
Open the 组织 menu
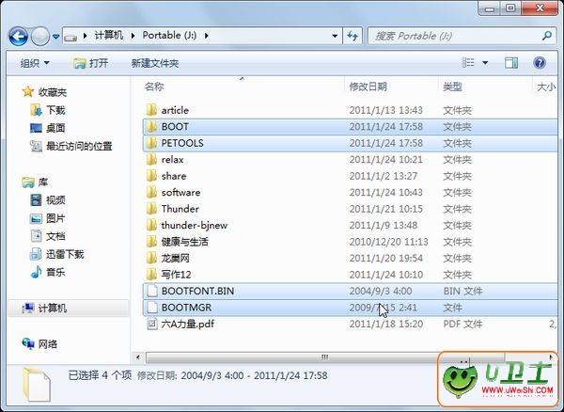pyautogui.click(x=35, y=63)
